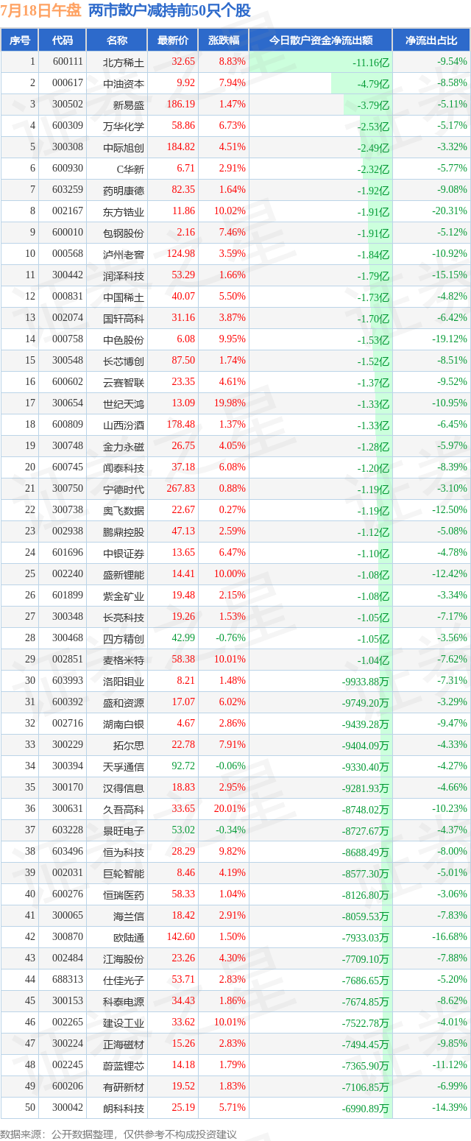
Task: Click the 今日散户资金净流出额 column header
Action: (x=320, y=40)
